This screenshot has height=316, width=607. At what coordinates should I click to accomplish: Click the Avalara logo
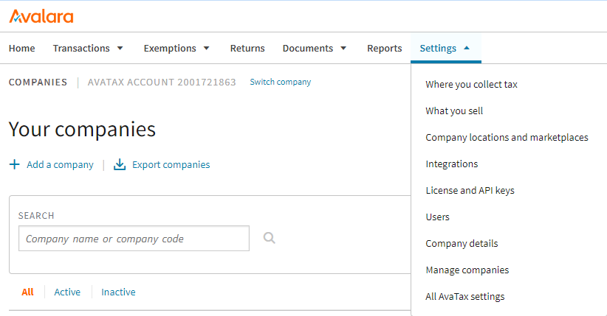pyautogui.click(x=41, y=16)
